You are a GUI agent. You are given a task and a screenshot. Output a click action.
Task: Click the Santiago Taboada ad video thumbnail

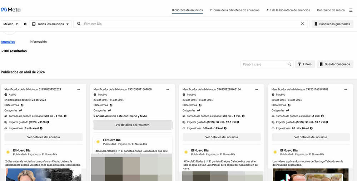click(x=311, y=175)
